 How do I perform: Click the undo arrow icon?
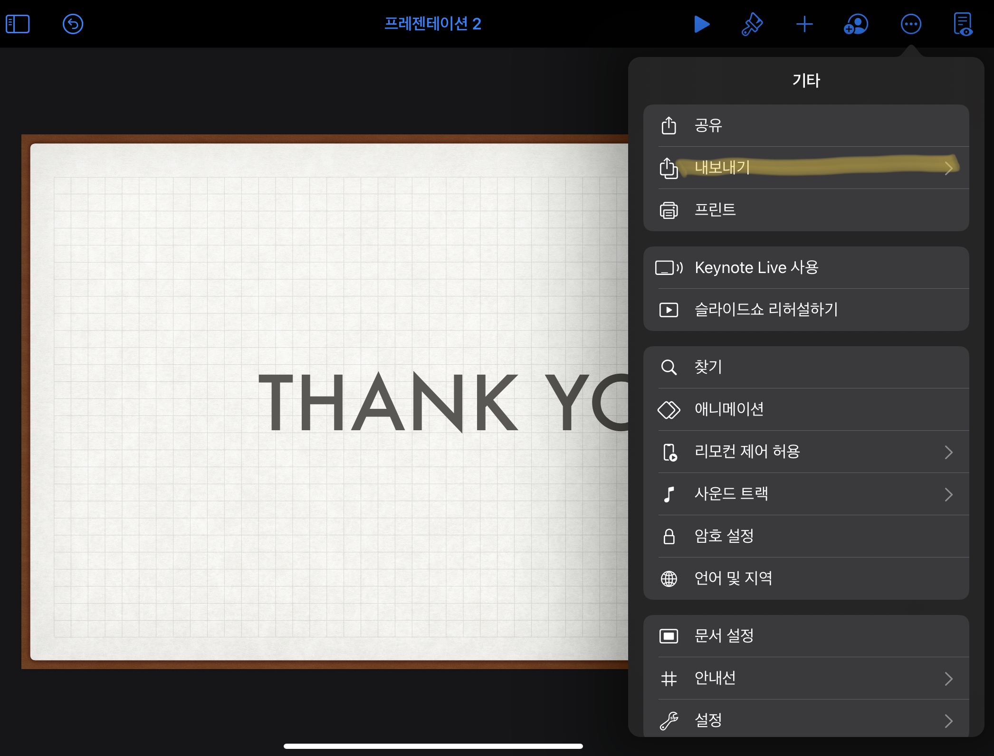(x=73, y=24)
